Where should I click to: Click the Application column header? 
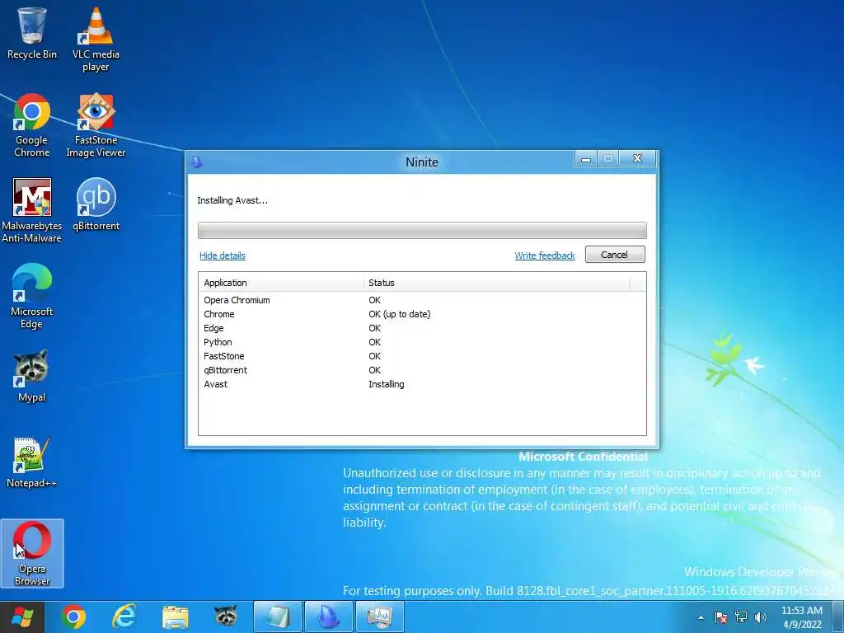[281, 283]
